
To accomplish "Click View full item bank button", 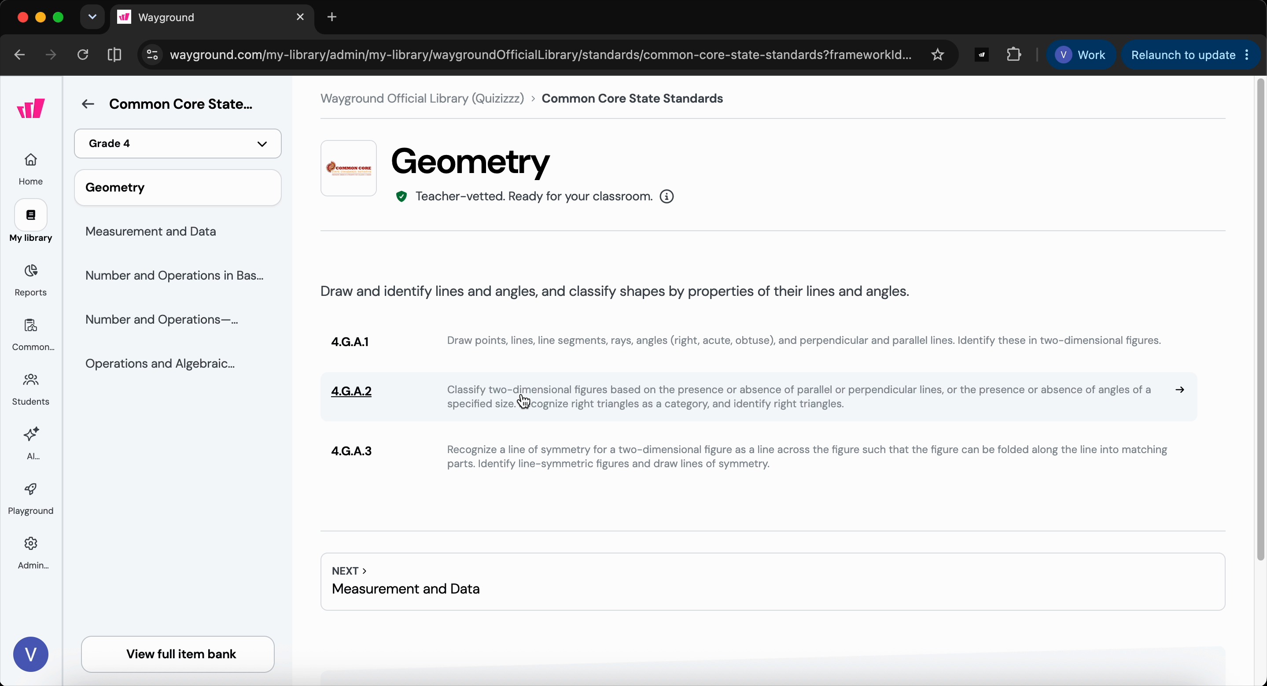I will [x=178, y=654].
